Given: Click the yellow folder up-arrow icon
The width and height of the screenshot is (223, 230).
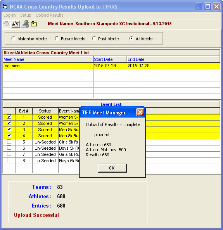Looking at the screenshot, I should click(34, 24).
